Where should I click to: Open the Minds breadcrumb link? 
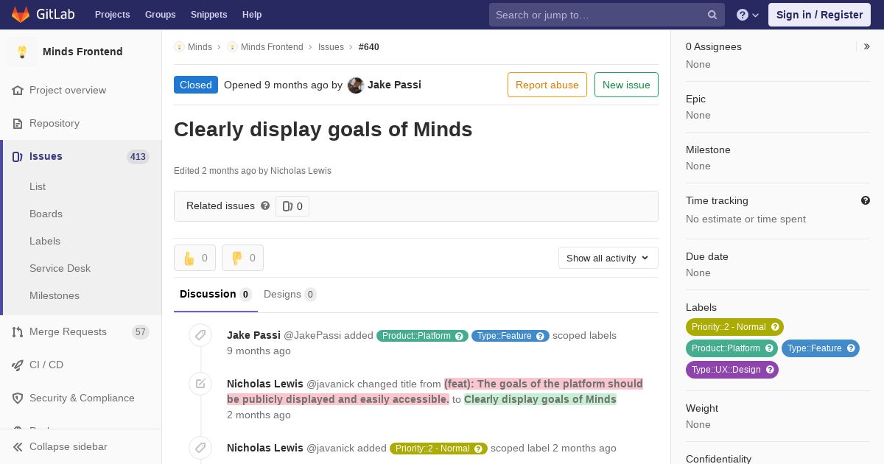(200, 46)
